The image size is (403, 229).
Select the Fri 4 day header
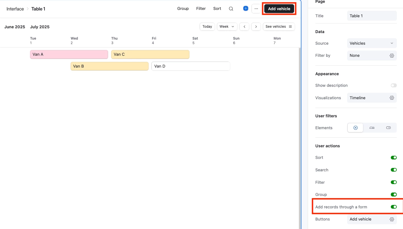point(154,40)
